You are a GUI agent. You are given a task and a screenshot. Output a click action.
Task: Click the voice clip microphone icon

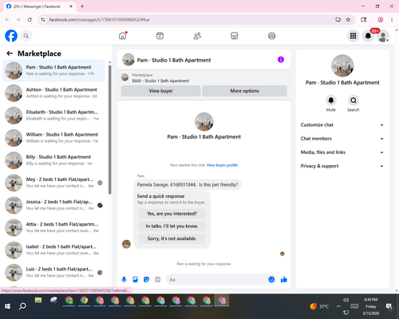click(124, 279)
